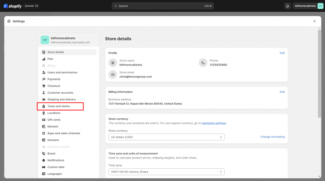Click the Shopify logo icon
This screenshot has height=181, width=325.
(x=6, y=6)
